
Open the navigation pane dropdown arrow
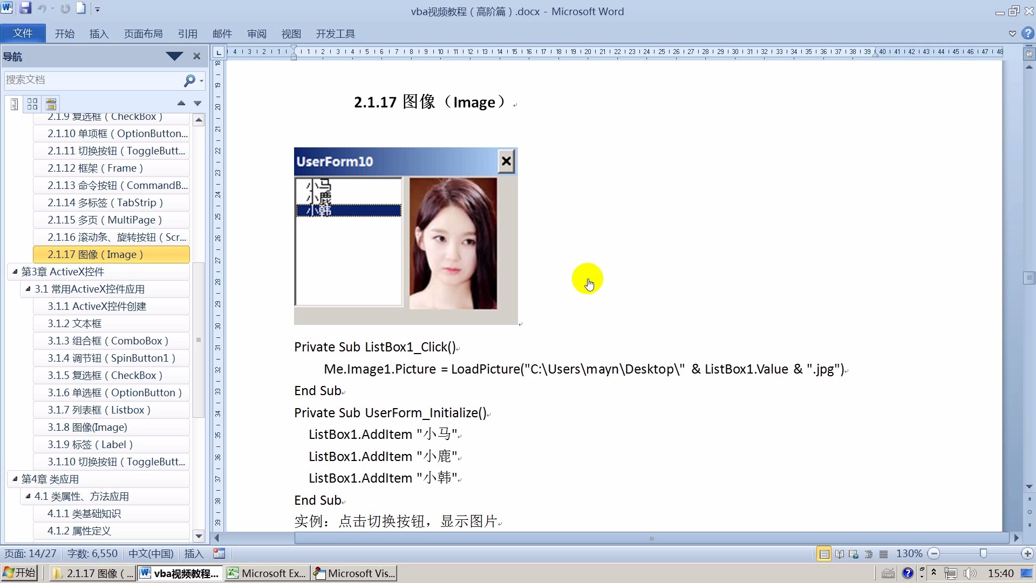(174, 56)
